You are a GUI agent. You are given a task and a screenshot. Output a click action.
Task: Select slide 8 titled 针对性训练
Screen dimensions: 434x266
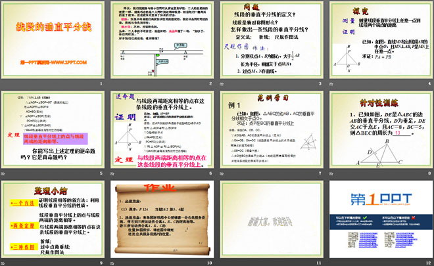[381, 129]
